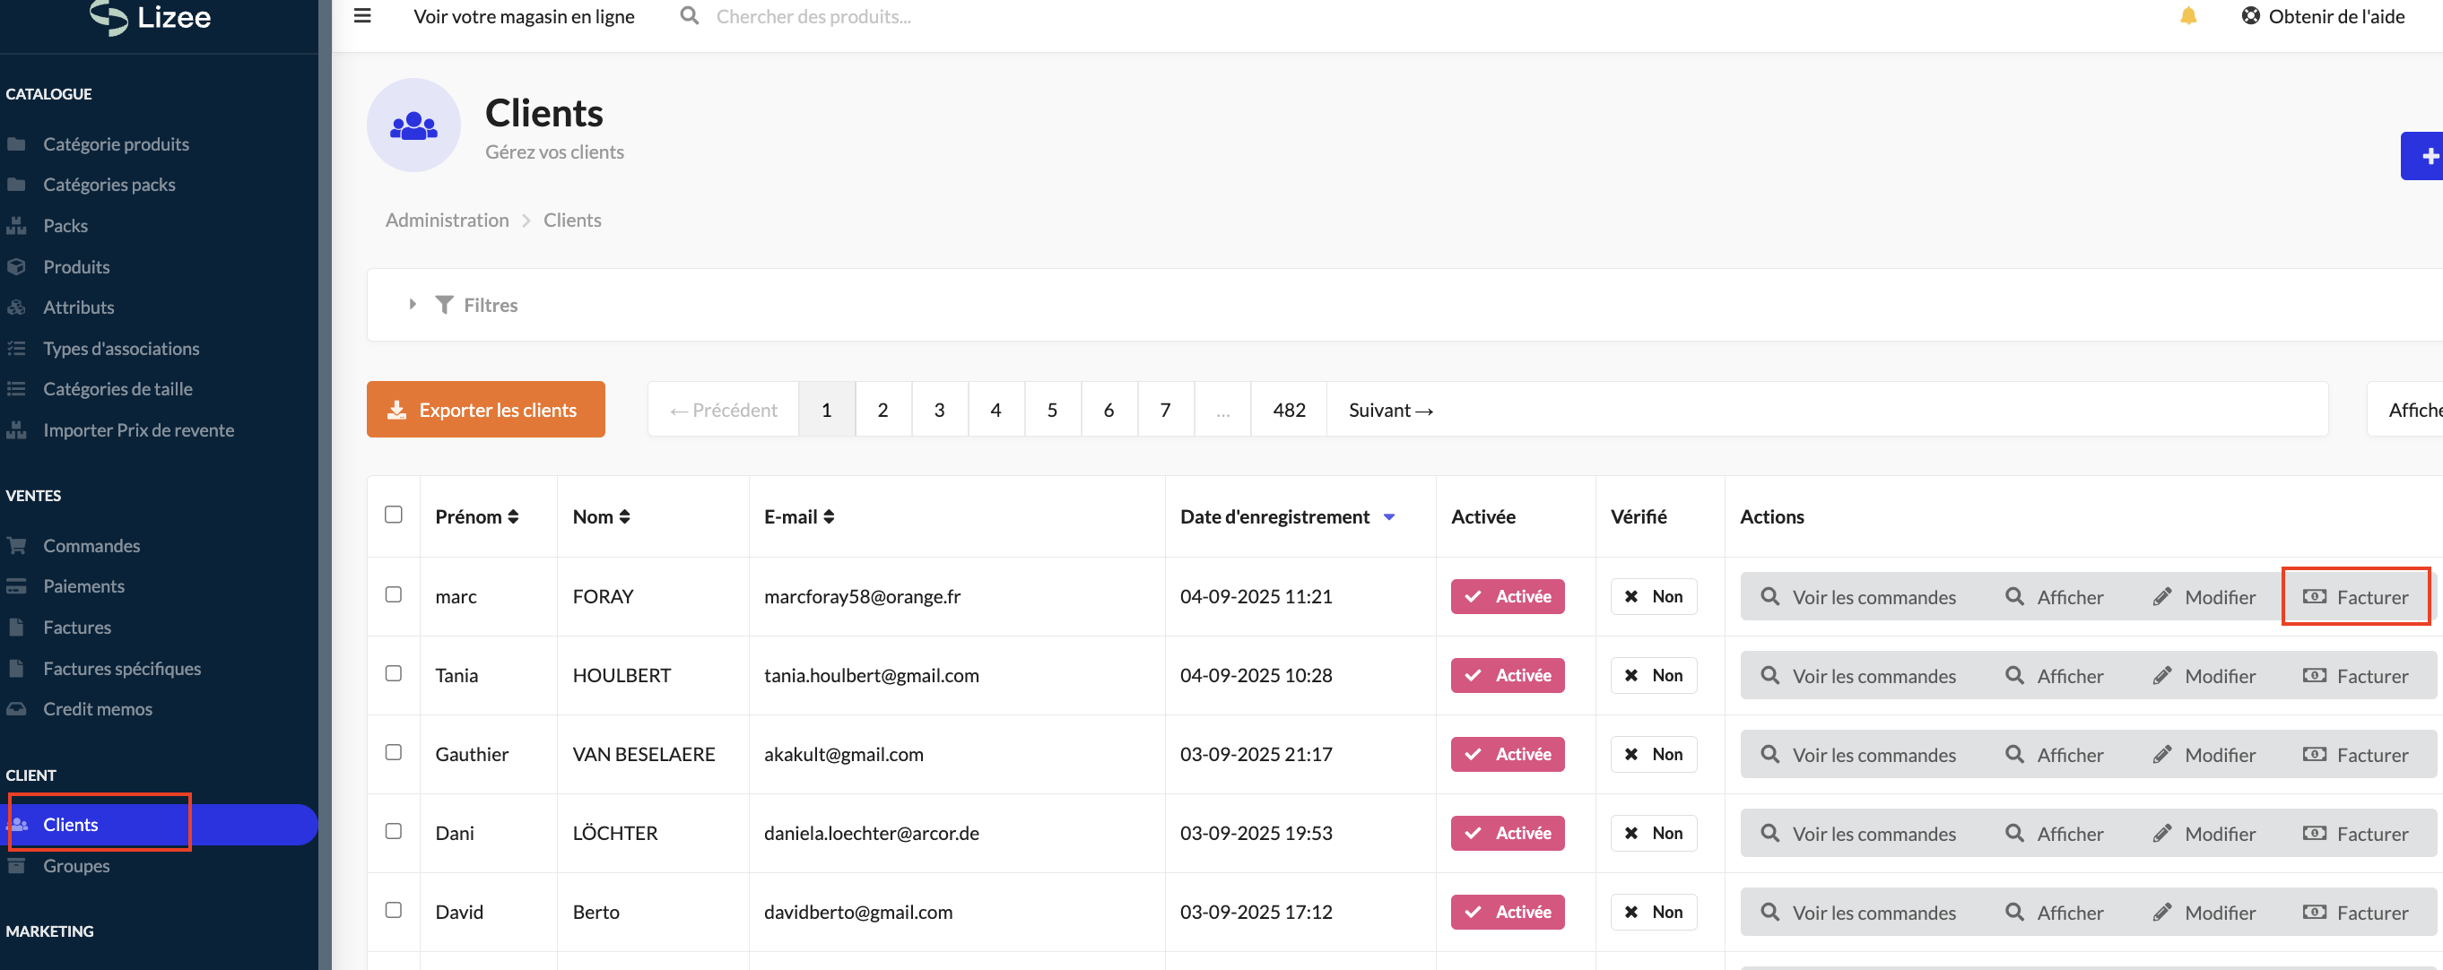Open Catégorie produits in the sidebar
Viewport: 2443px width, 970px height.
coord(116,144)
